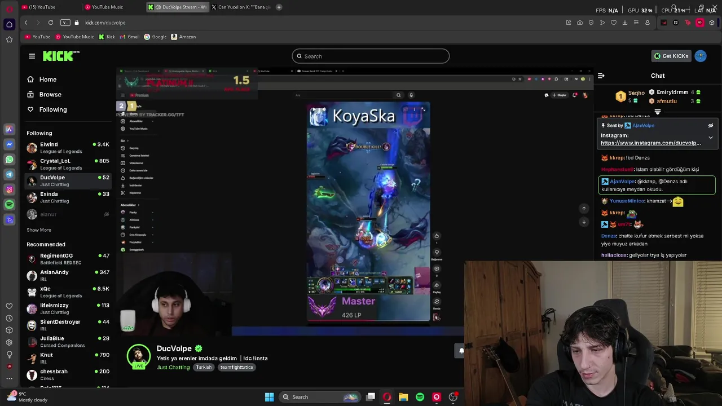This screenshot has width=722, height=406.
Task: Click Show More under Following
Action: click(39, 230)
